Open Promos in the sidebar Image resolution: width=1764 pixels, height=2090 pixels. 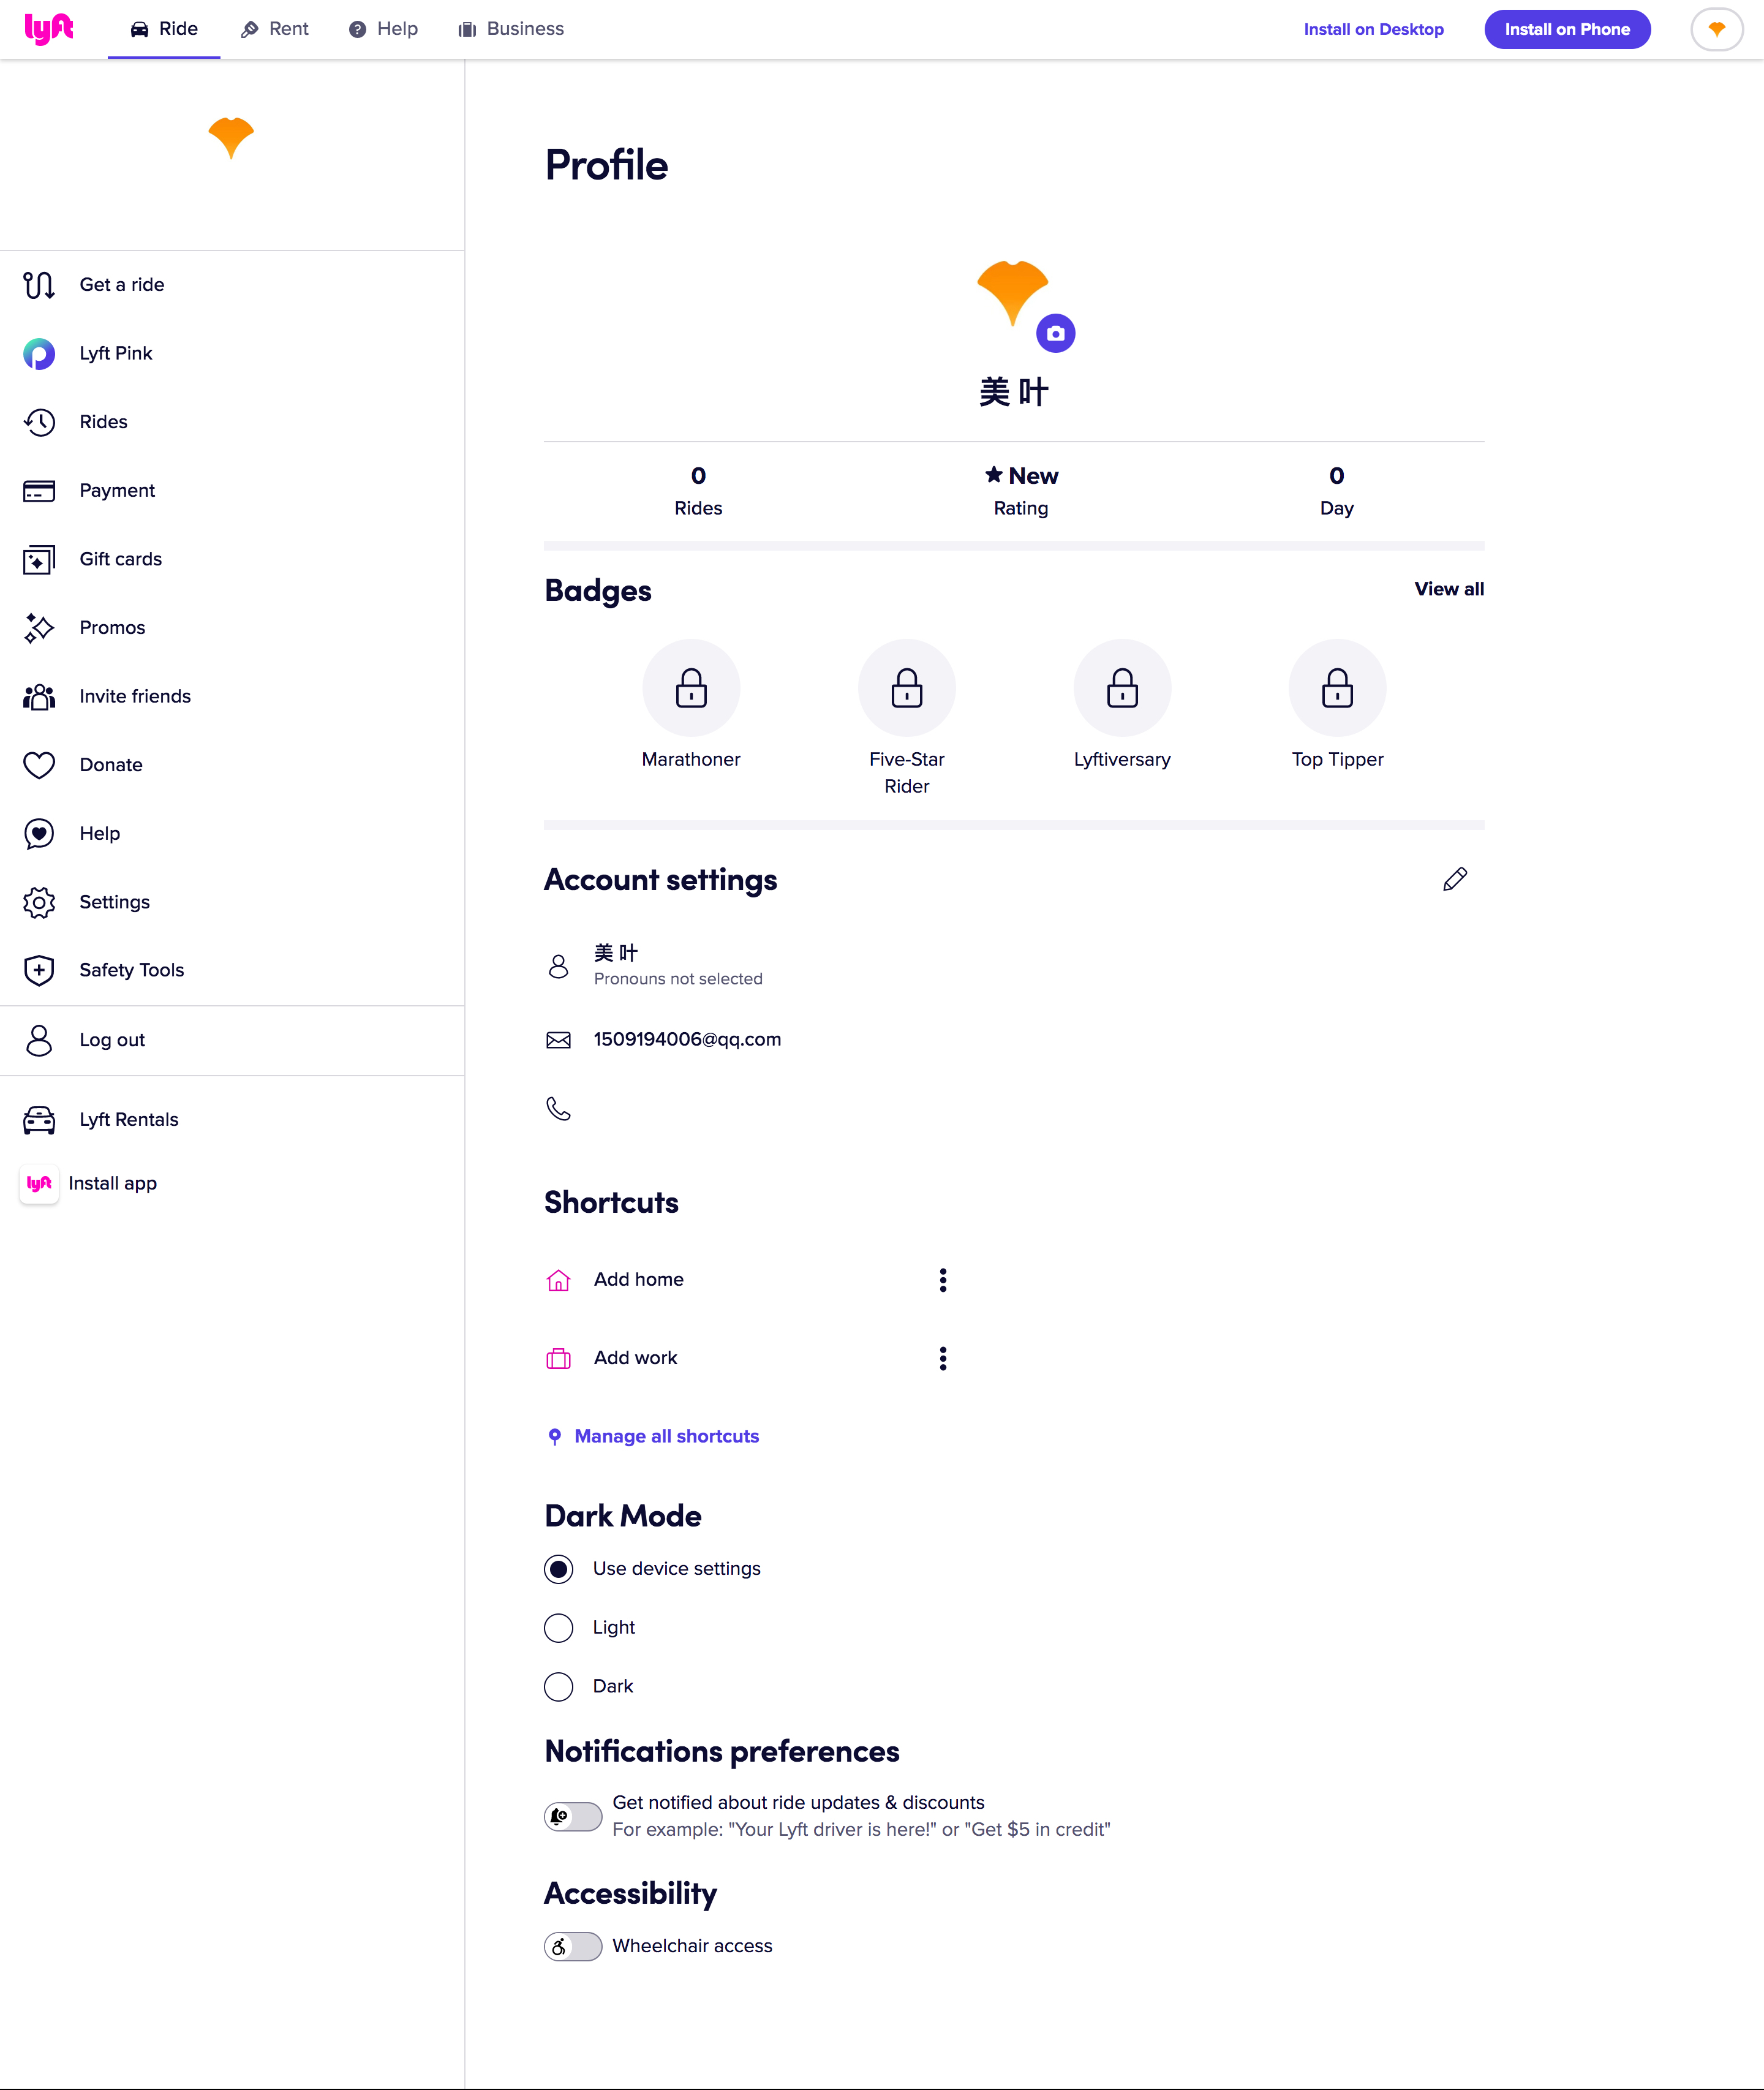click(112, 628)
